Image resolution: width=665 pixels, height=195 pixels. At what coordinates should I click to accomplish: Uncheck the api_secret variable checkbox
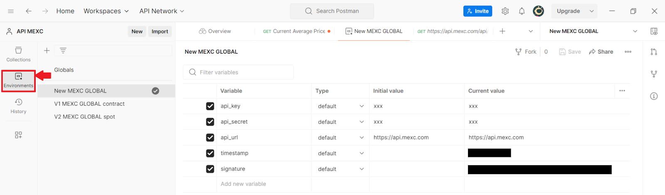(210, 122)
